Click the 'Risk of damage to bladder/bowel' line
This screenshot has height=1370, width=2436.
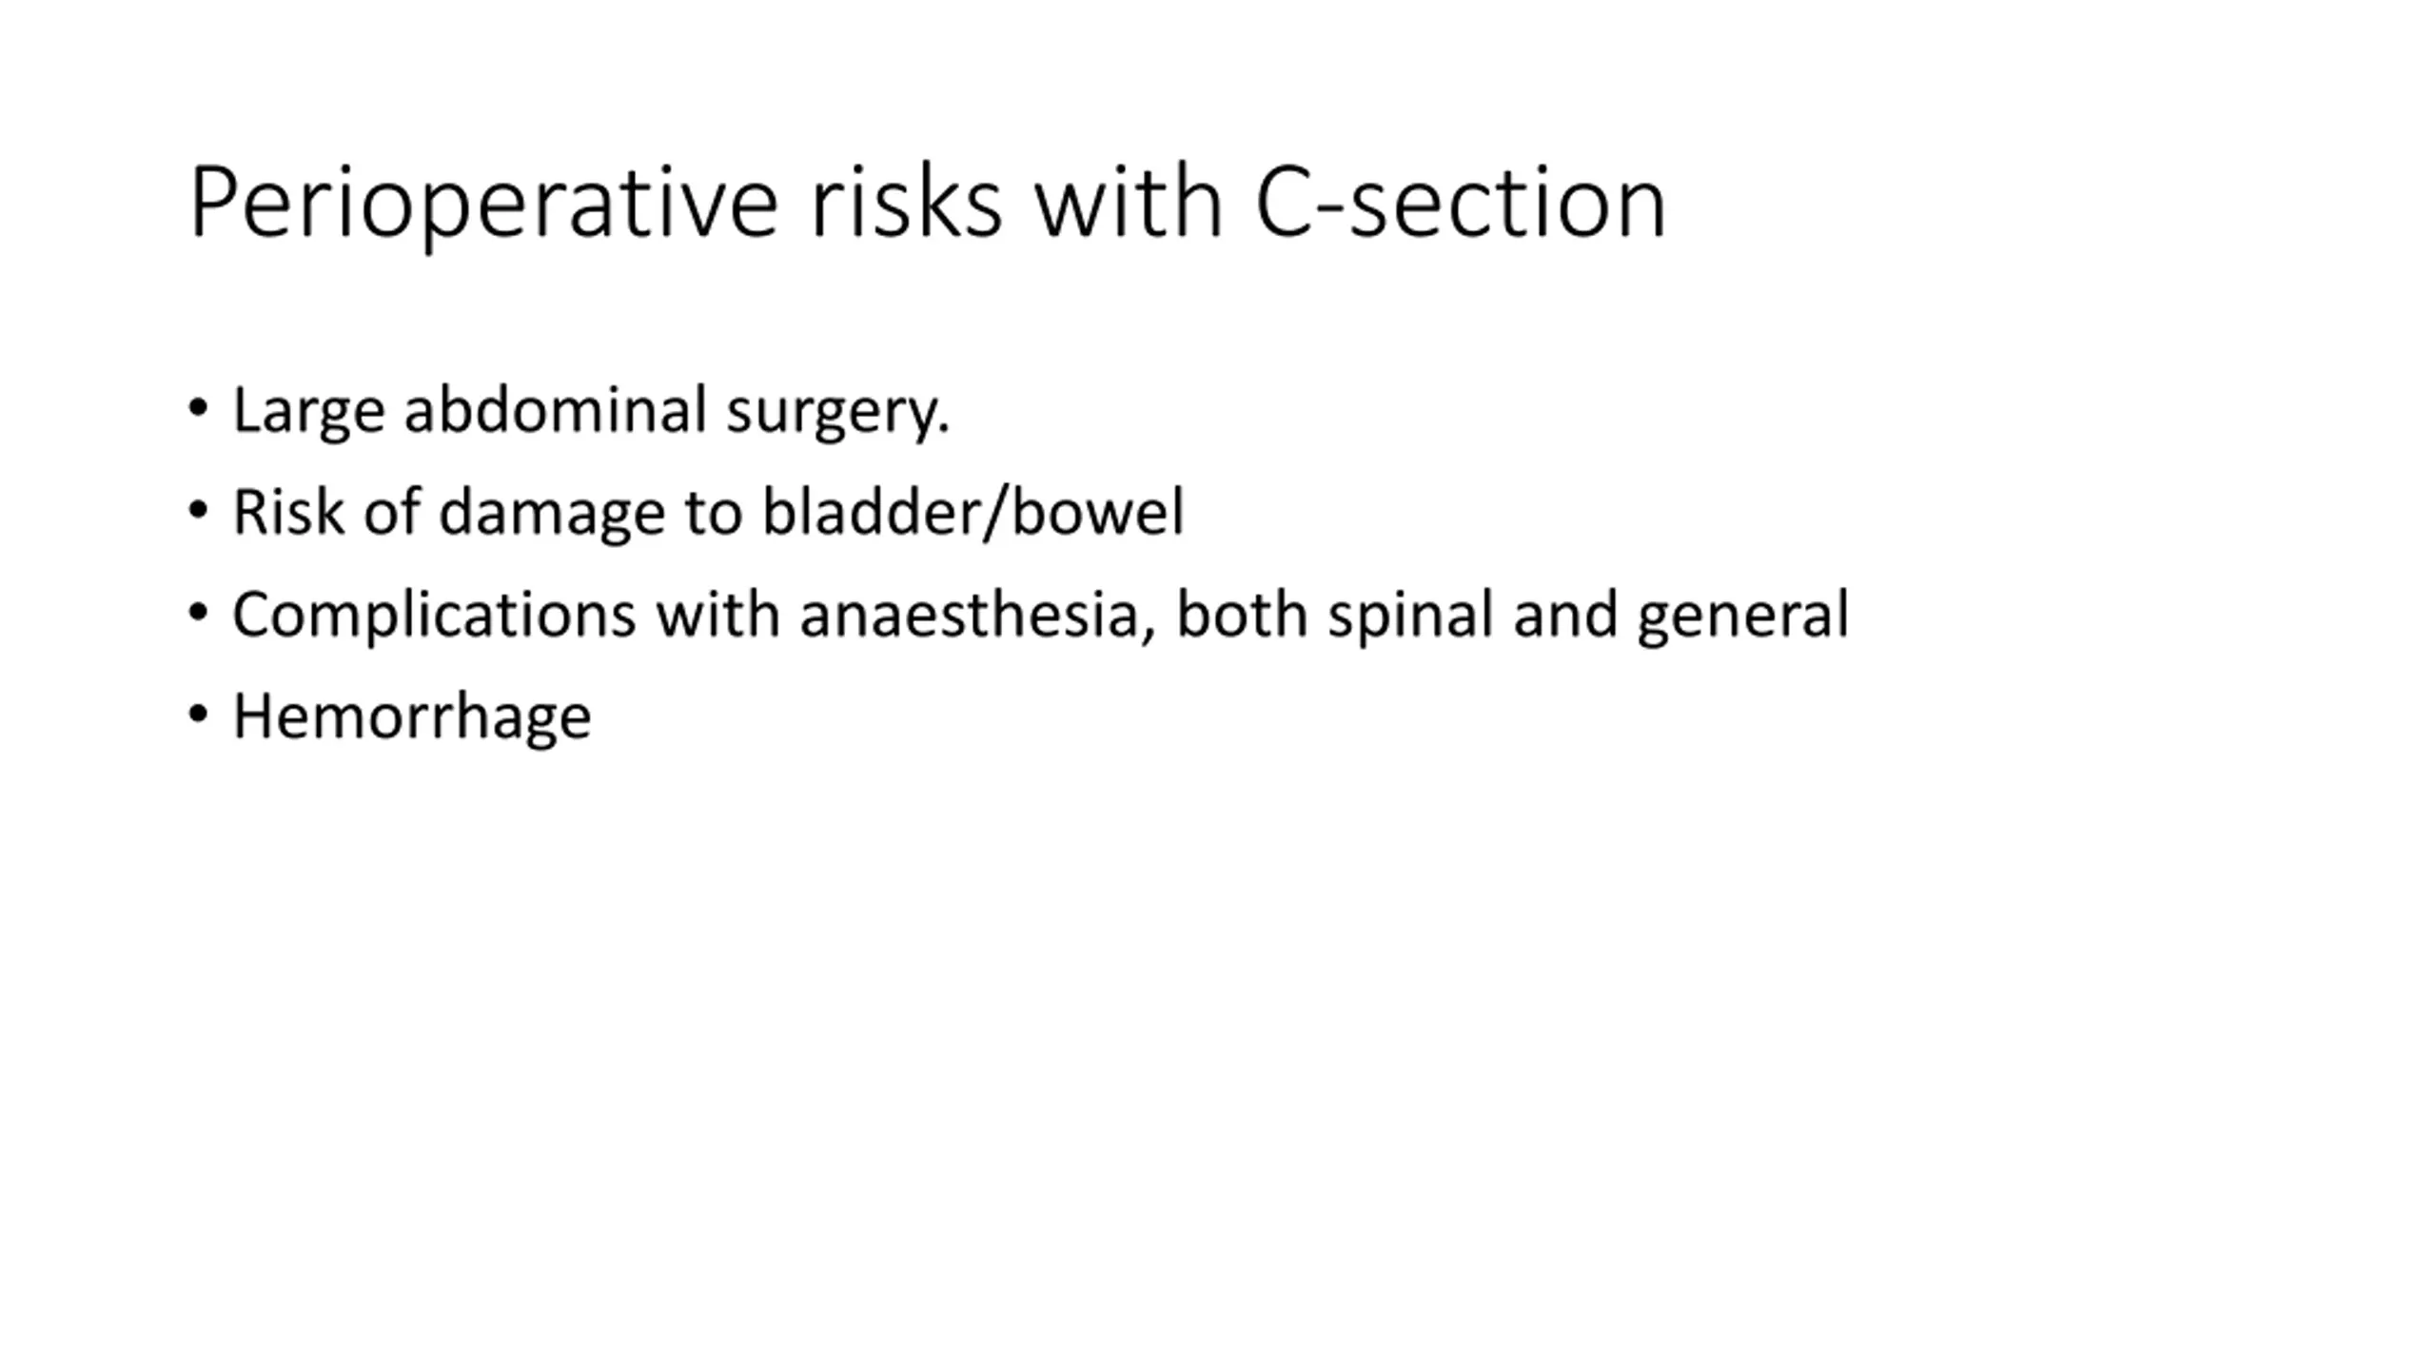(x=708, y=513)
